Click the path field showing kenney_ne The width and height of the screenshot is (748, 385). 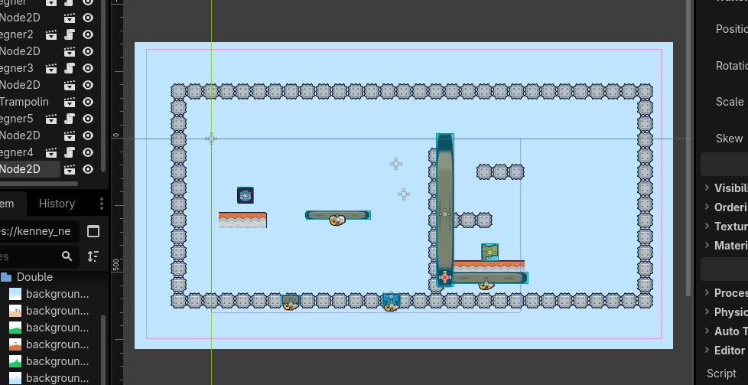39,231
